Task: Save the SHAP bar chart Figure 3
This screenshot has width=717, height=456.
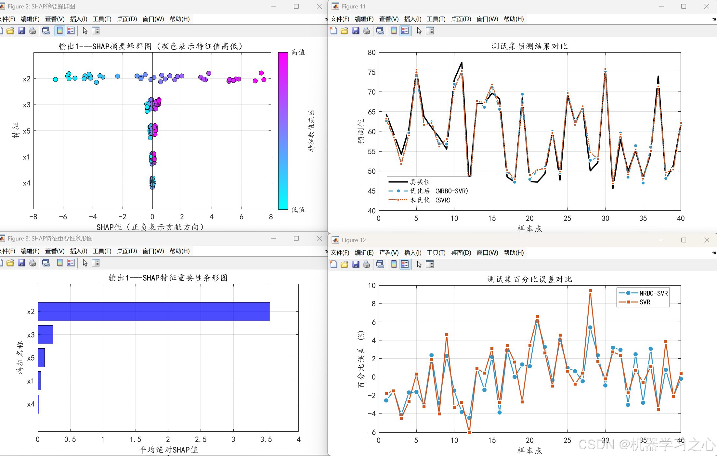Action: click(x=21, y=263)
